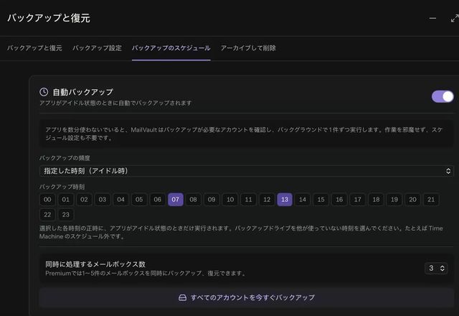This screenshot has width=459, height=316.
Task: Select the バックアップのスケジュール tab
Action: (x=171, y=48)
